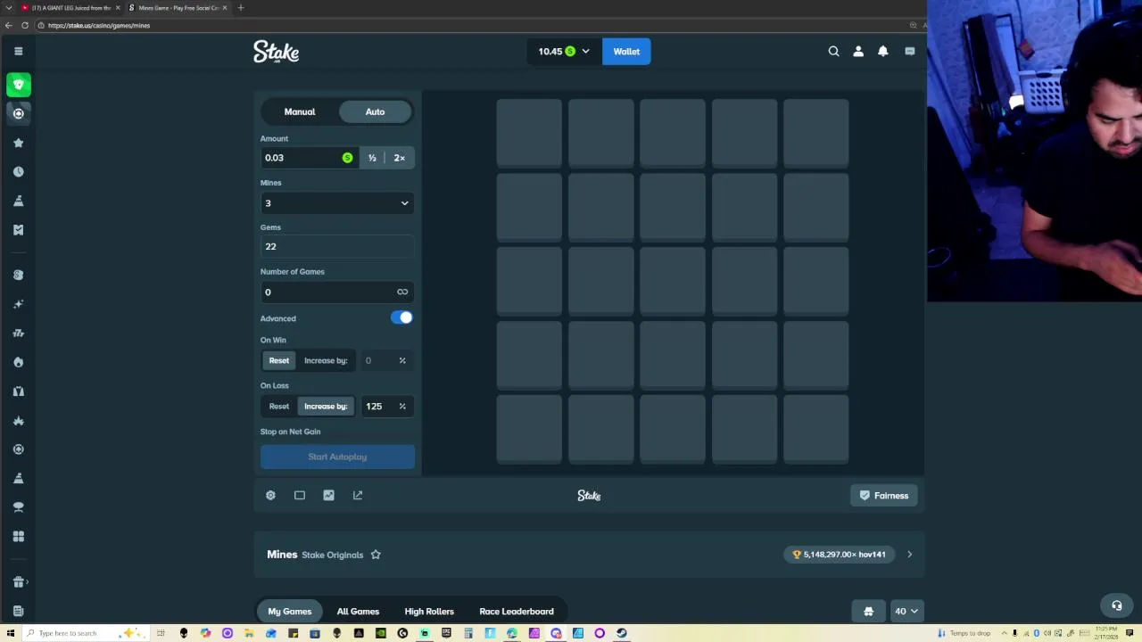Image resolution: width=1142 pixels, height=642 pixels.
Task: Click the Wallet button
Action: [x=626, y=52]
